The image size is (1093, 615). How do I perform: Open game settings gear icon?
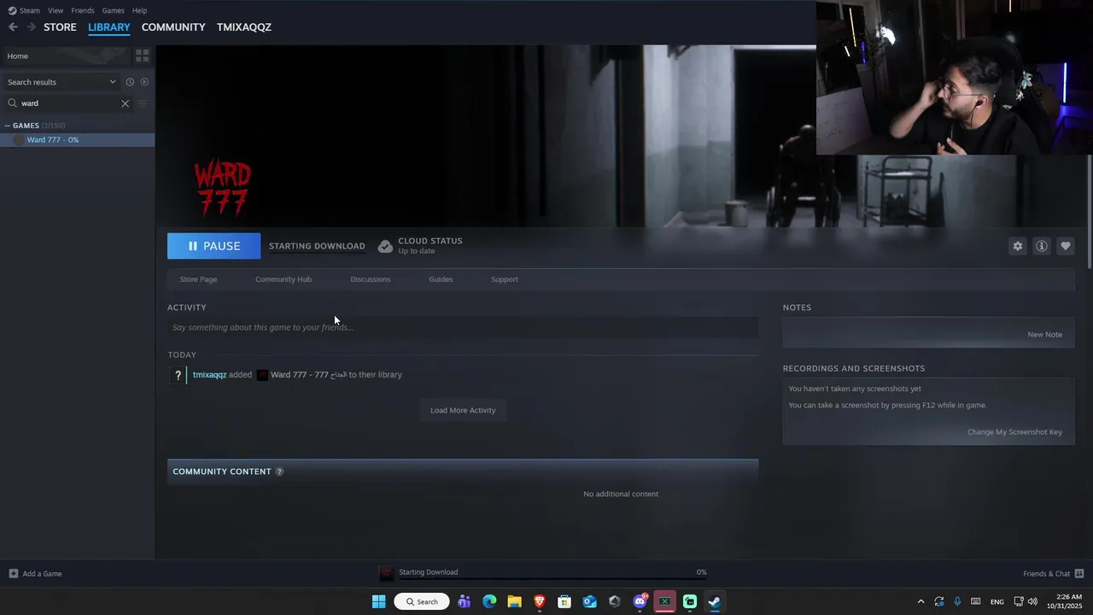[1018, 246]
